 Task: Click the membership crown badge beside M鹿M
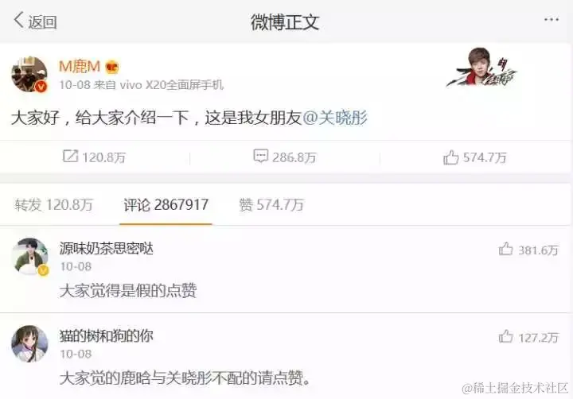pos(112,68)
